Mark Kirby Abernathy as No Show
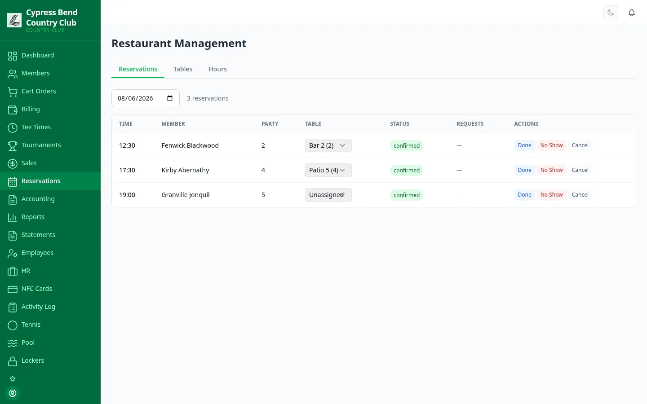647x404 pixels. coord(551,170)
